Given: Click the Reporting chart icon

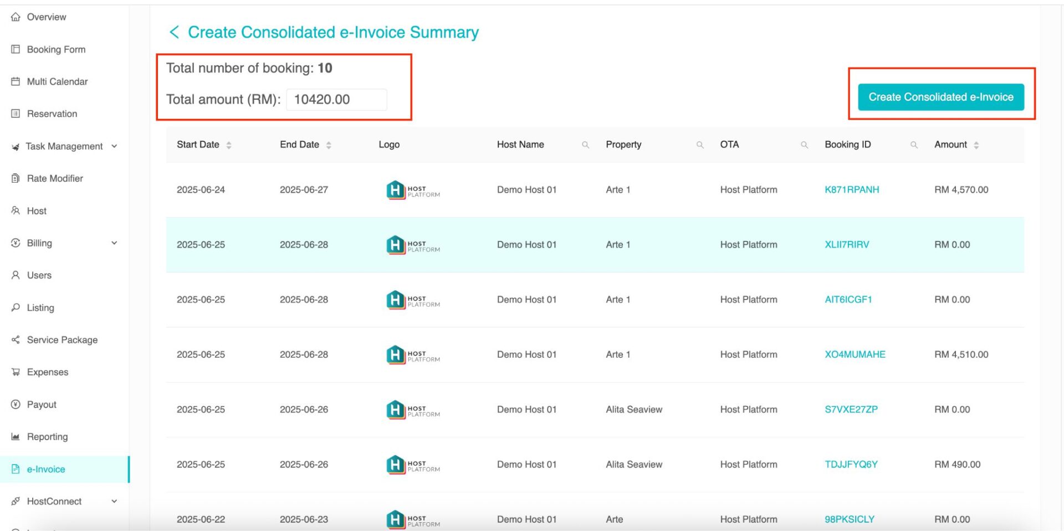Looking at the screenshot, I should click(x=16, y=436).
